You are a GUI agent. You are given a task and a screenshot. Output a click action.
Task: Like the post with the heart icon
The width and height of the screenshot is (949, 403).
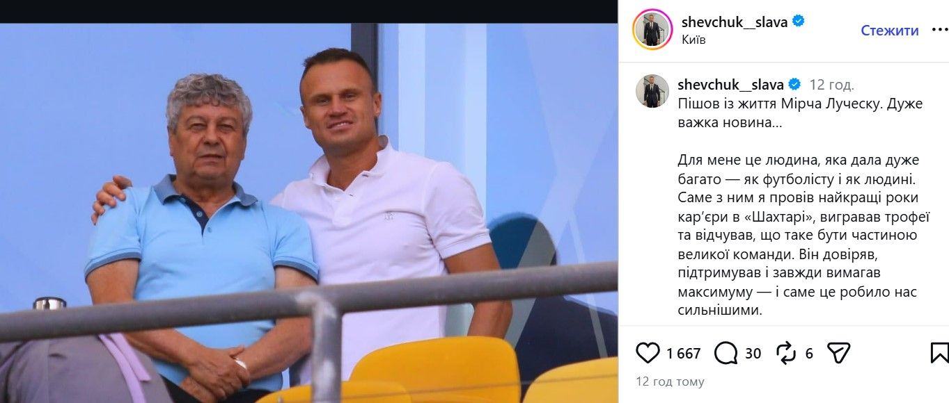click(x=648, y=353)
